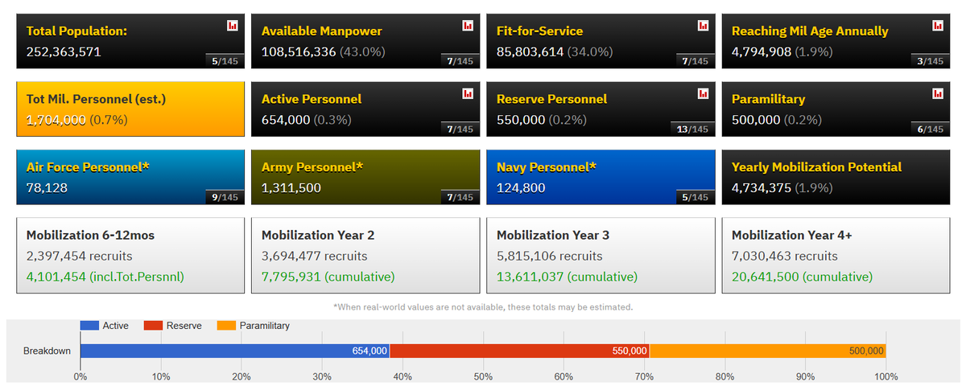Open the Navy Personnel card

click(x=601, y=177)
